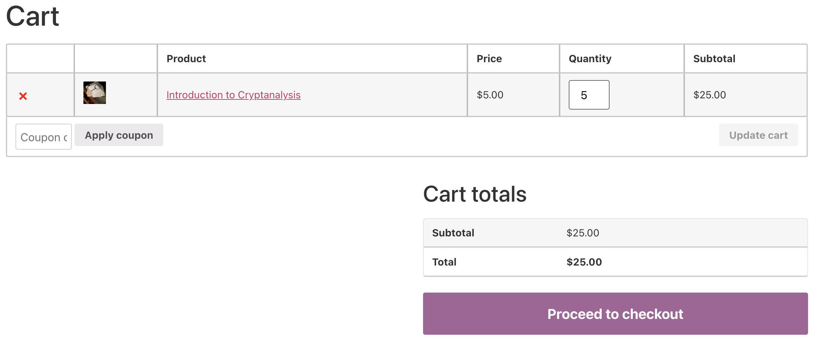Click the Cart page title
Viewport: 813px width, 340px height.
[33, 15]
